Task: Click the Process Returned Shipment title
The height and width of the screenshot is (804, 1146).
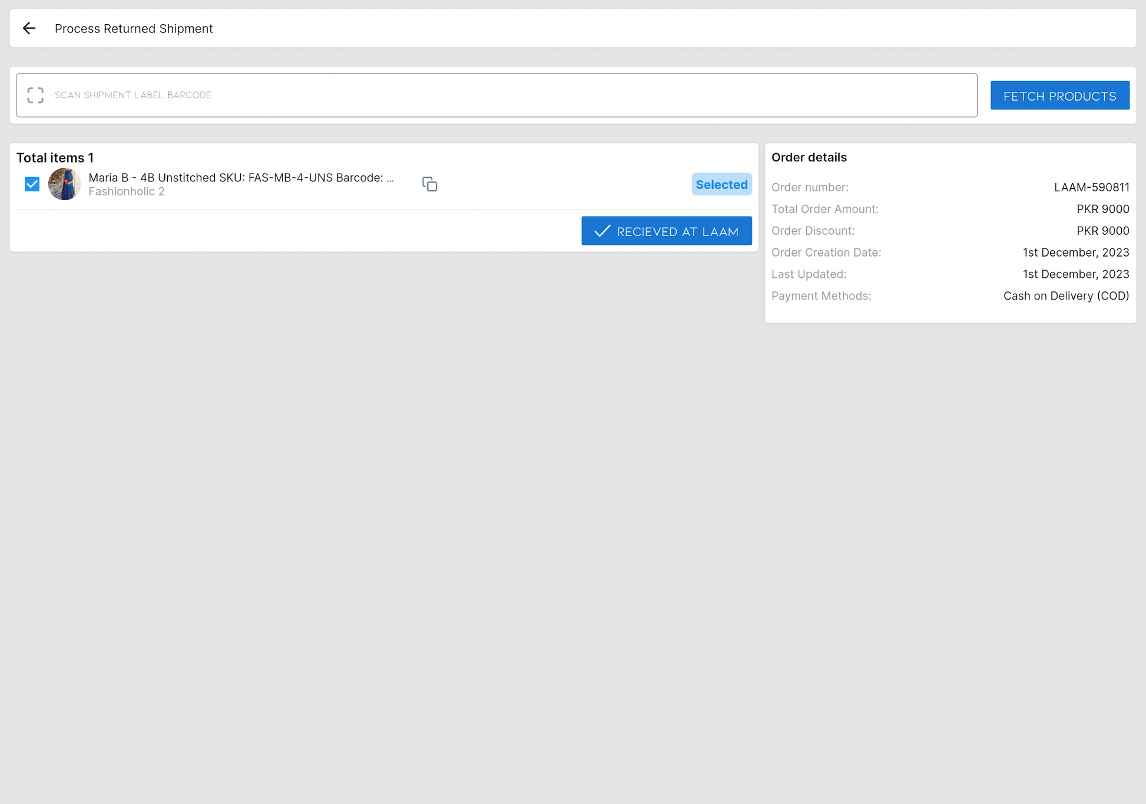Action: (134, 28)
